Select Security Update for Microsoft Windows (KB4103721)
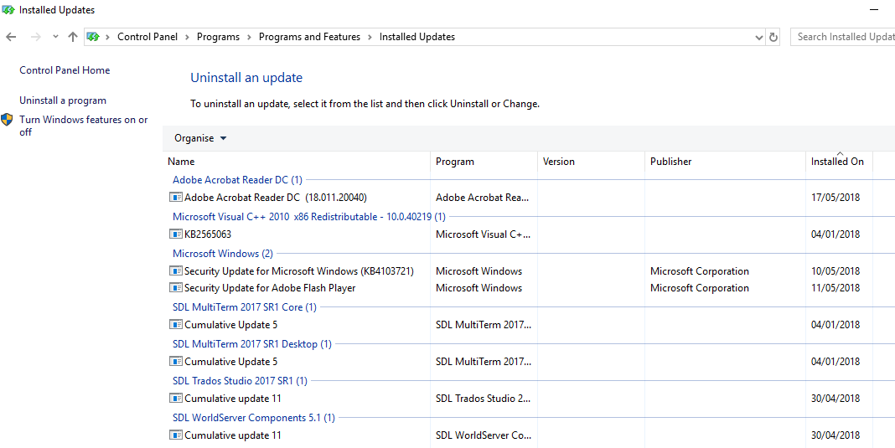895x448 pixels. click(x=298, y=271)
